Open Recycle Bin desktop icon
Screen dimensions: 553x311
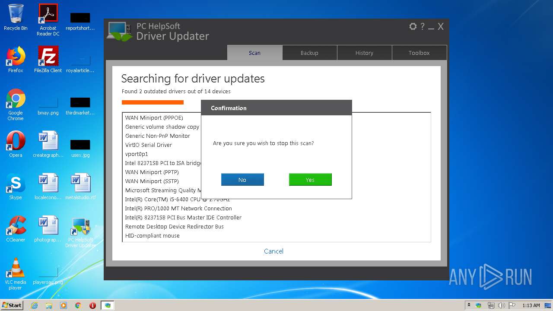(x=16, y=17)
